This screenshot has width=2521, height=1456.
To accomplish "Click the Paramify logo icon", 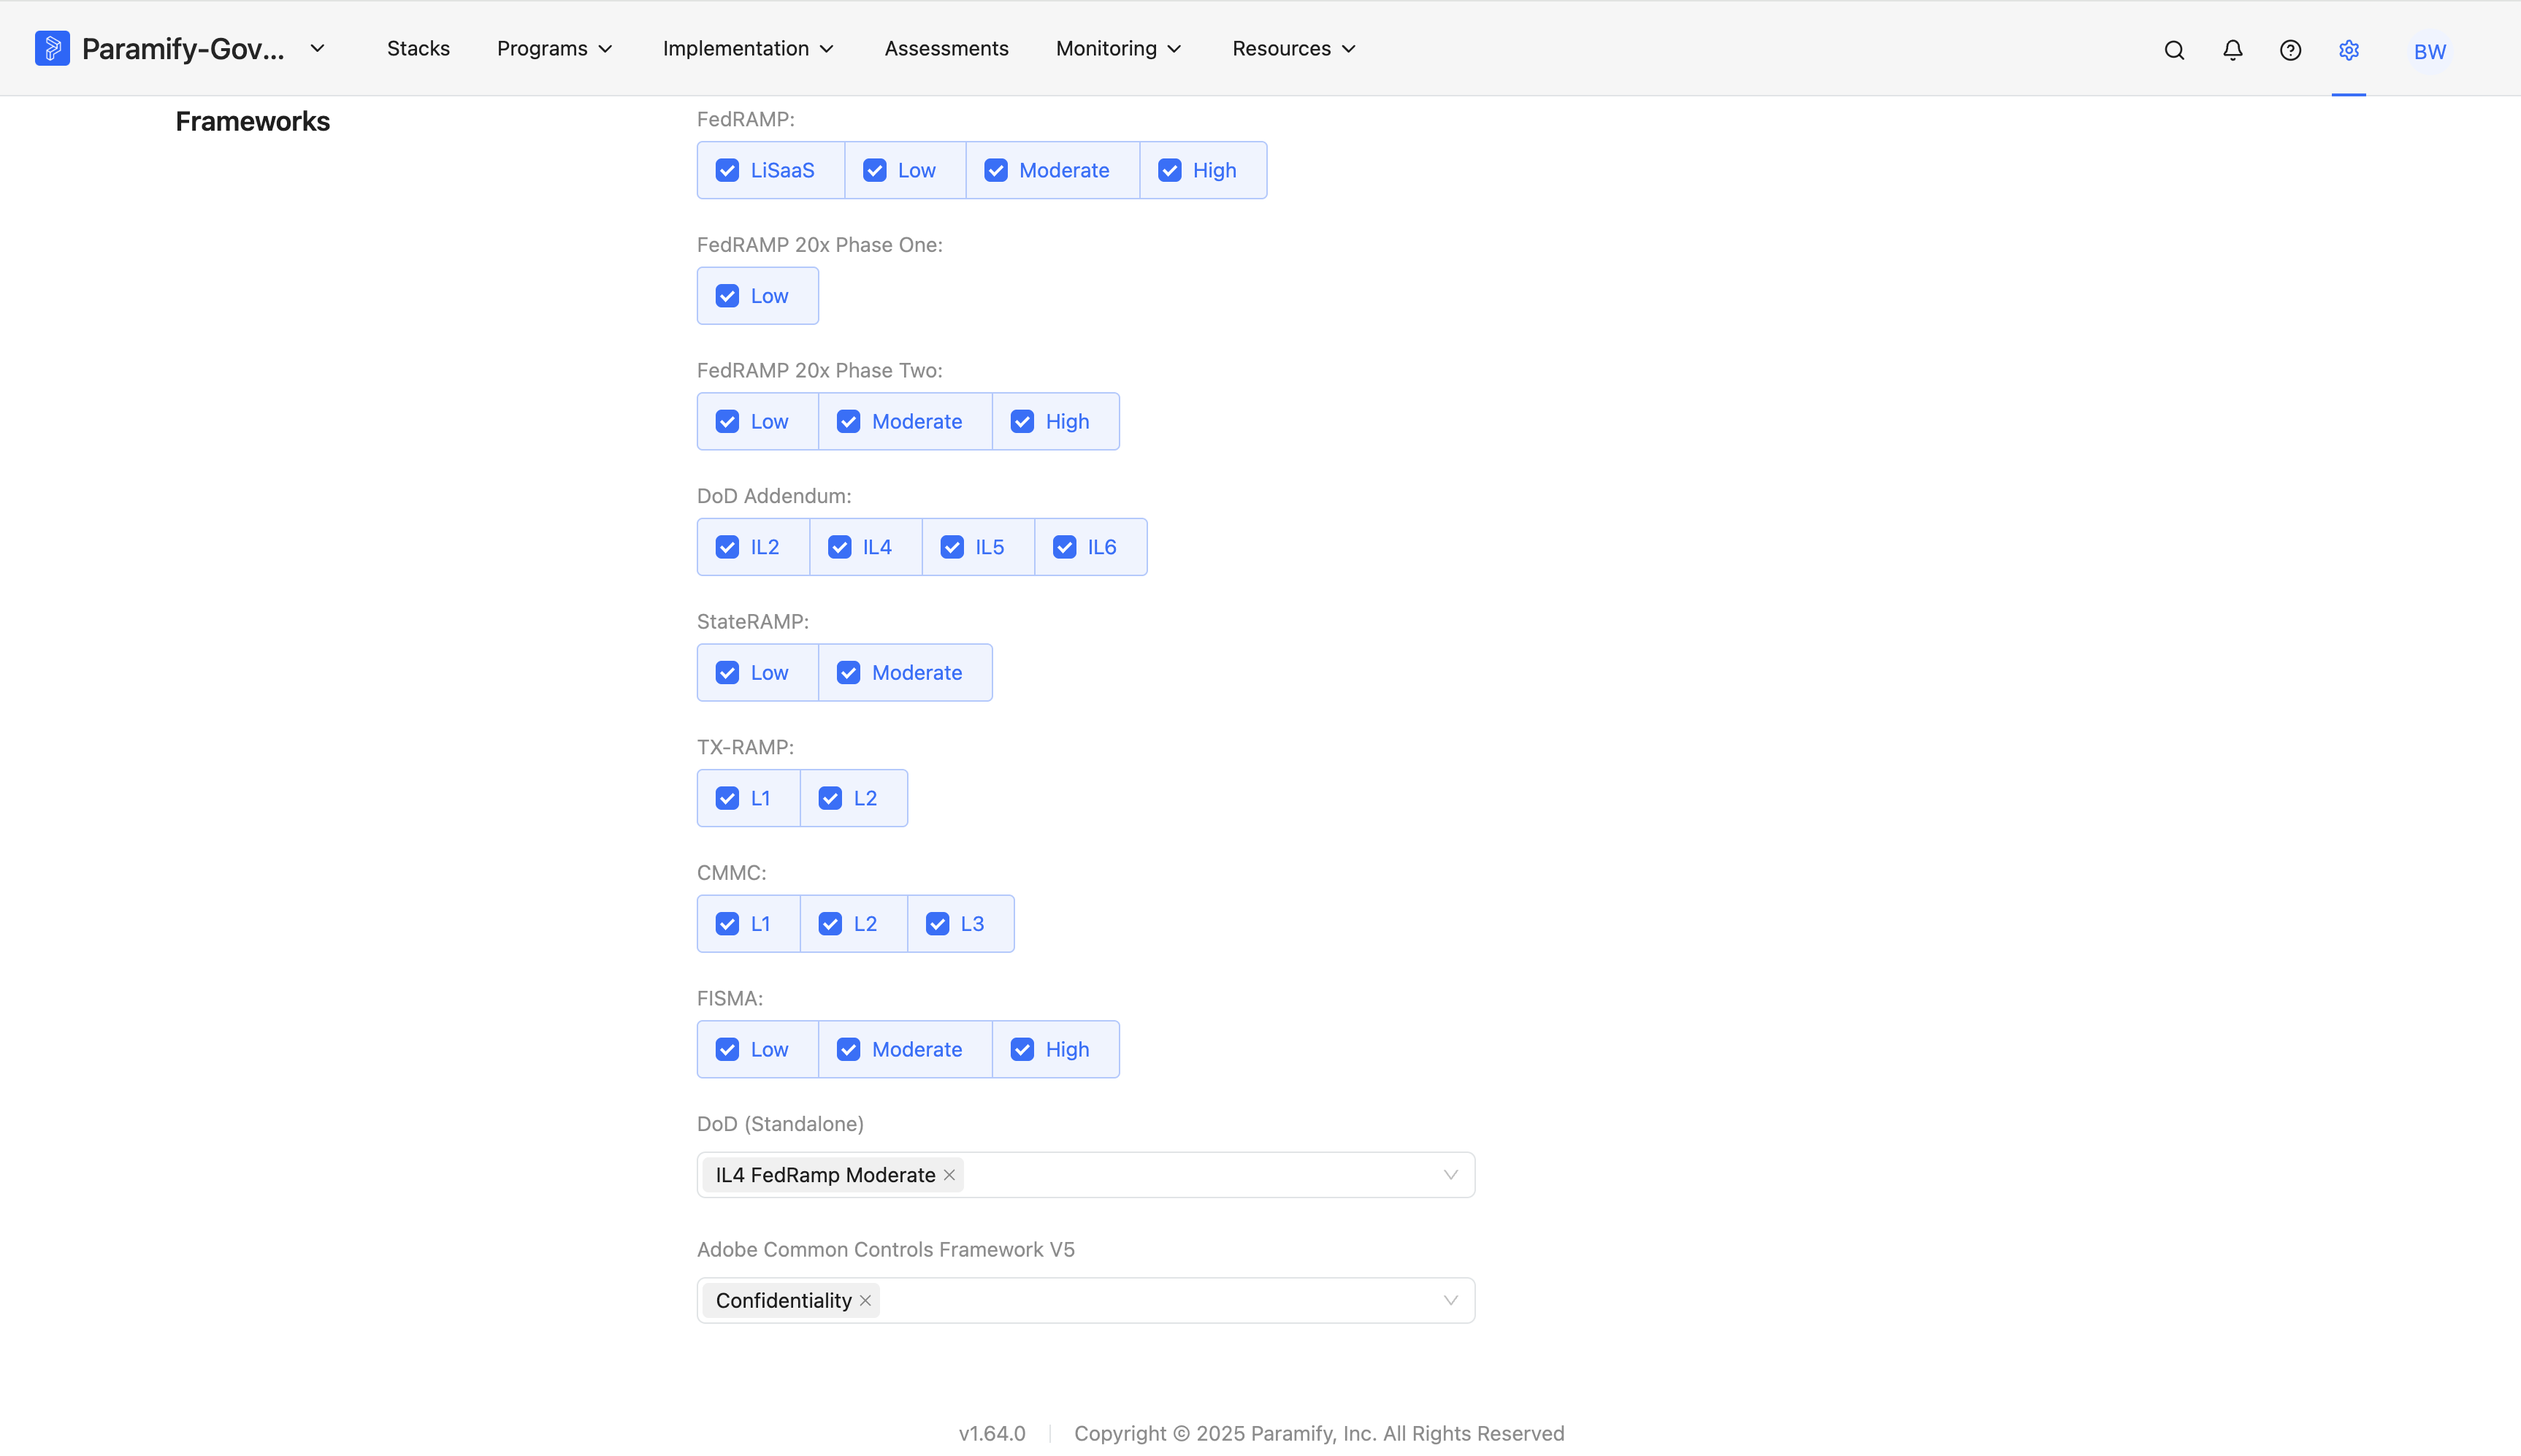I will click(52, 48).
